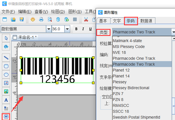Screen dimensions: 175x120
Task: Toggle bold formatting
Action: tap(76, 29)
